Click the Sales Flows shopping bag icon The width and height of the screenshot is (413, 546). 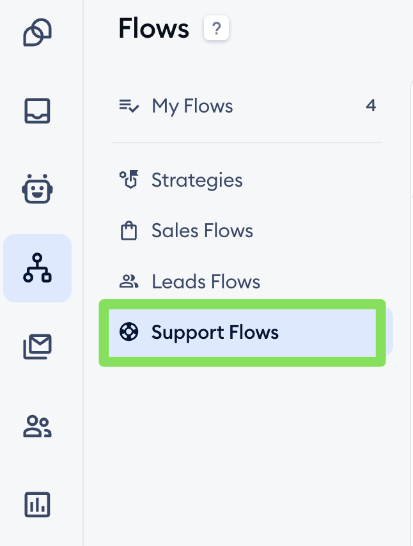(x=129, y=231)
